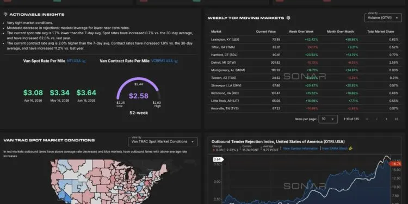Select the Knoxville, TN (TYS) row
Screen dimensions: 408x204
coord(305,108)
